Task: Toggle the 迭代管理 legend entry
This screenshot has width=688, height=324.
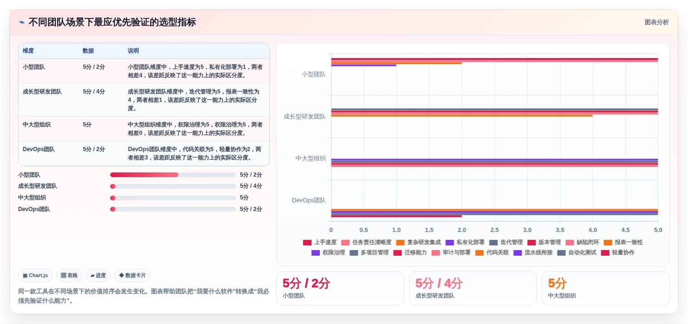Action: [x=506, y=242]
